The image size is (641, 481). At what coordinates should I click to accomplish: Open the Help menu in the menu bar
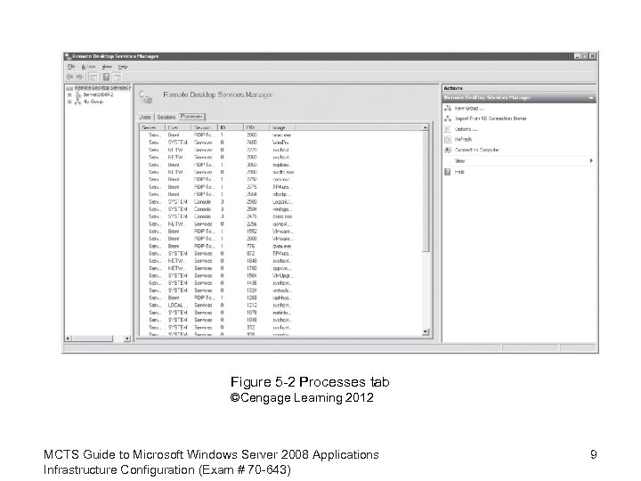[123, 67]
